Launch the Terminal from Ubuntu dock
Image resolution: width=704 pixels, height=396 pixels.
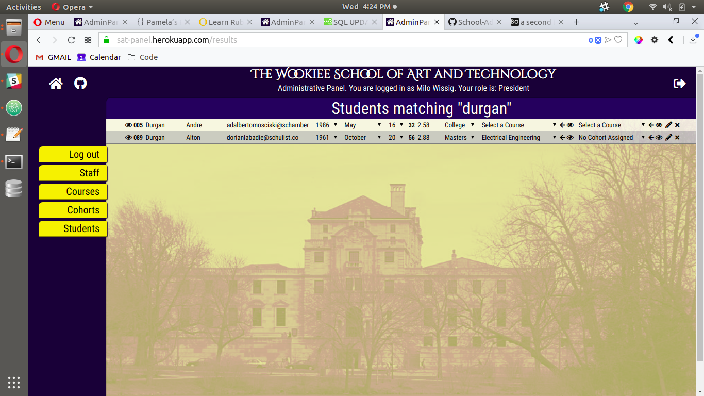point(14,161)
